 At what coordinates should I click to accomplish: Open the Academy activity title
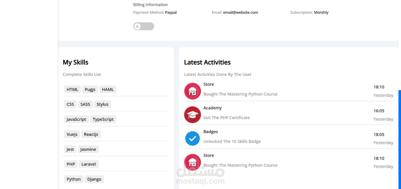click(213, 108)
